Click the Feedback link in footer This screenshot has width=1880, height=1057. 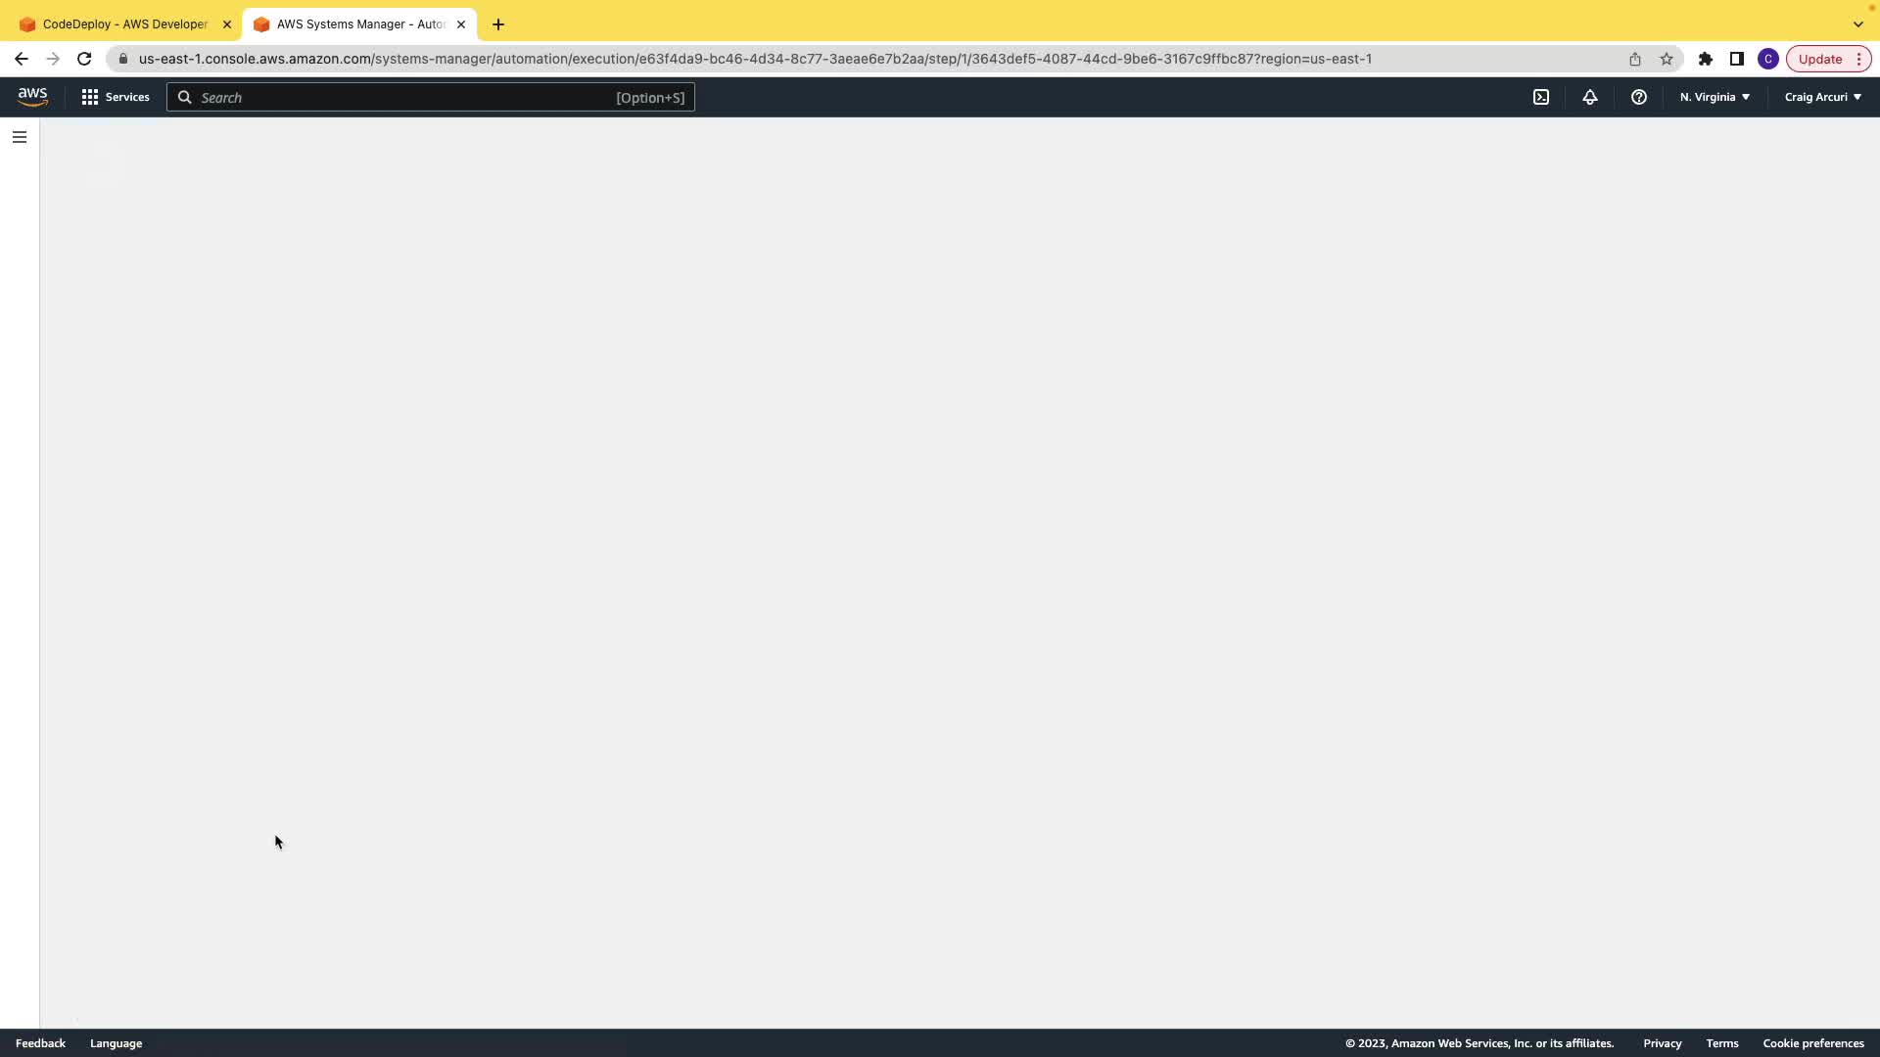pos(40,1043)
